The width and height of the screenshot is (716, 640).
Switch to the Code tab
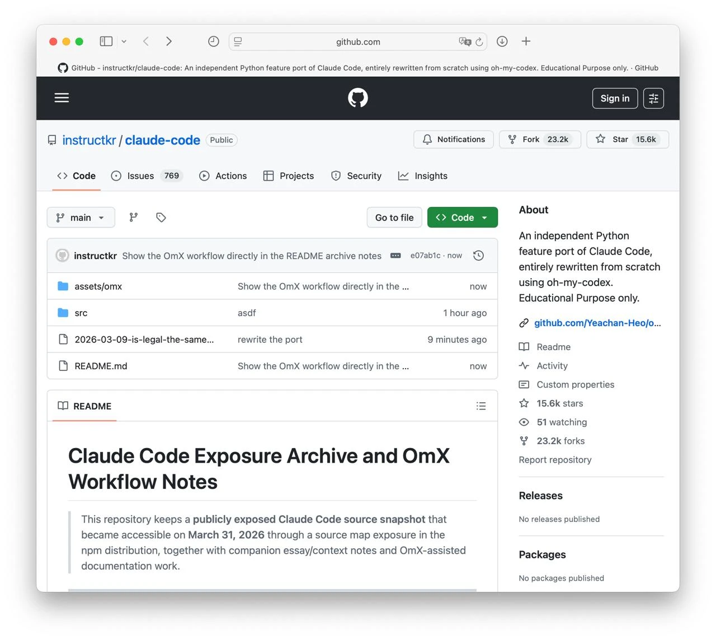[x=77, y=176]
